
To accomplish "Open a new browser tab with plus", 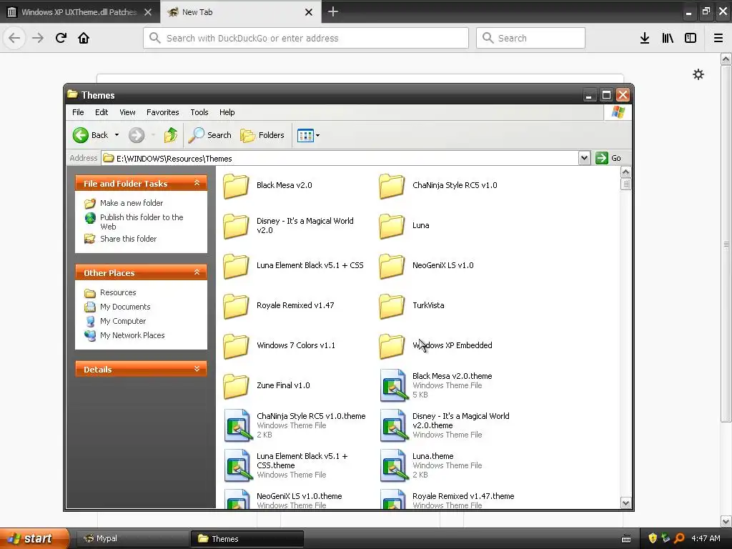I will tap(333, 11).
